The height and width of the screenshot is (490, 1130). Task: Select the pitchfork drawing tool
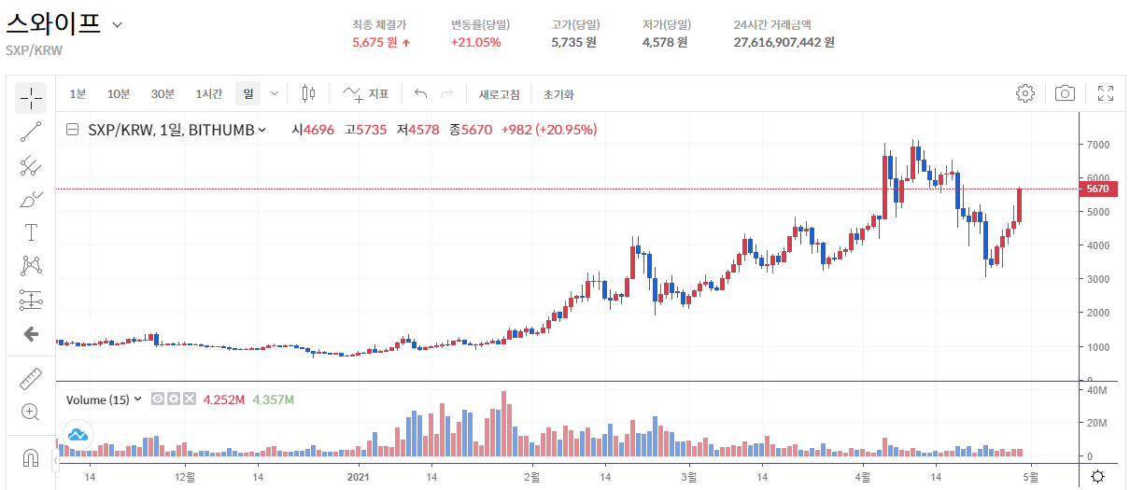pyautogui.click(x=31, y=165)
